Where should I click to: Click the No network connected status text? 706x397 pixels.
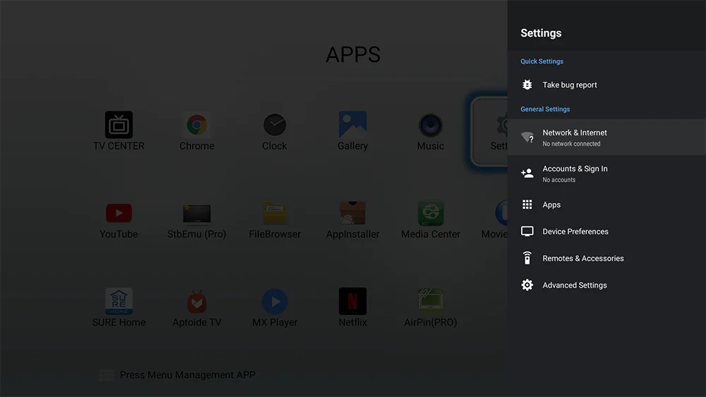[571, 144]
